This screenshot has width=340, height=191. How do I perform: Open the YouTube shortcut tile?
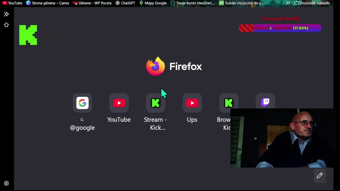pos(119,103)
